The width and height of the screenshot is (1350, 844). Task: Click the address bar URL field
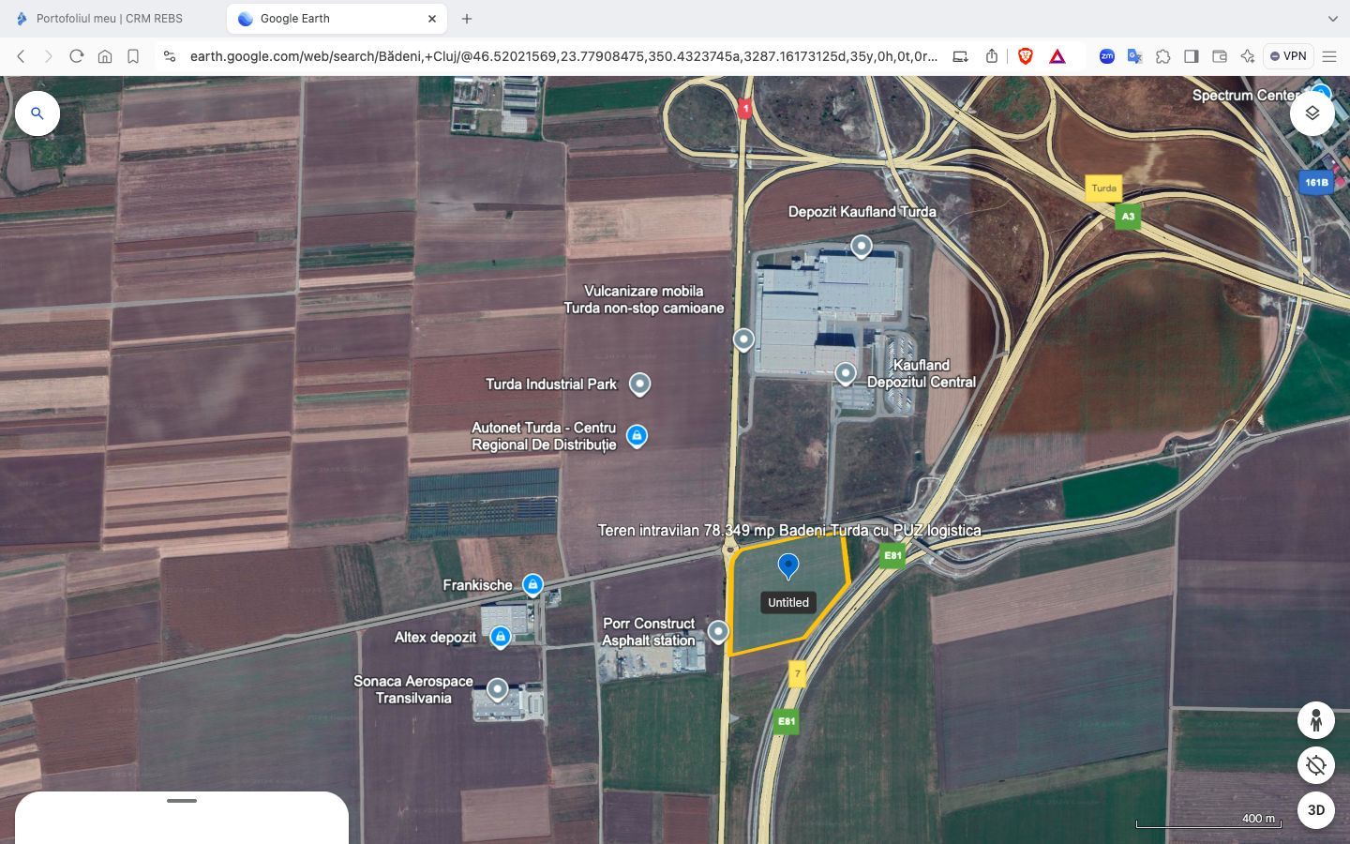click(562, 56)
